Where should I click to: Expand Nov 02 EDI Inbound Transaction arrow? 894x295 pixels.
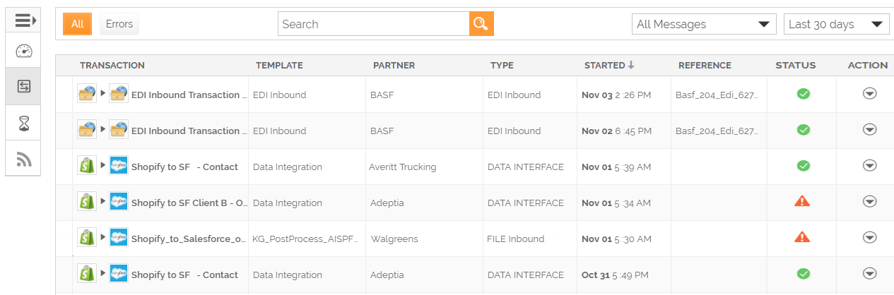pyautogui.click(x=102, y=130)
